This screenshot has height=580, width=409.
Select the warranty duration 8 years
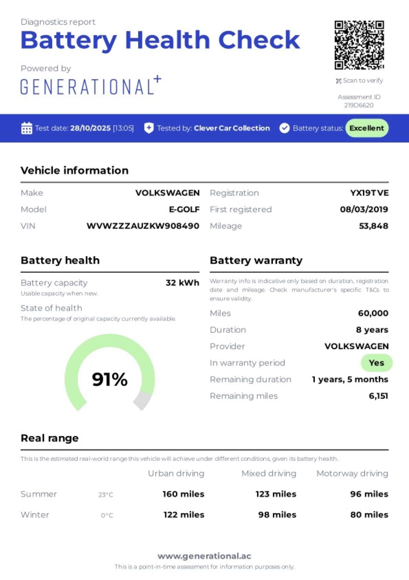pyautogui.click(x=372, y=330)
